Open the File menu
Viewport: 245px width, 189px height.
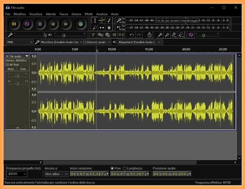[8, 14]
